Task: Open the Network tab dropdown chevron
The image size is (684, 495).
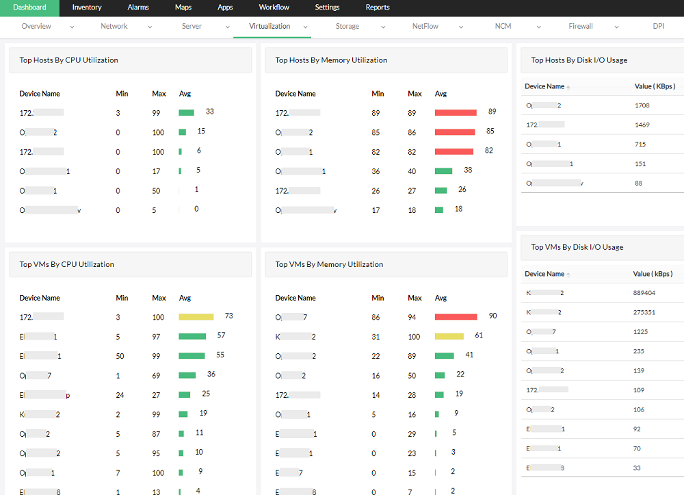Action: coord(150,27)
